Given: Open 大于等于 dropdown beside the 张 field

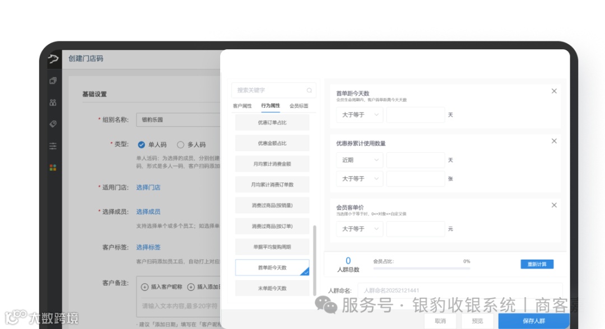Looking at the screenshot, I should coord(360,178).
